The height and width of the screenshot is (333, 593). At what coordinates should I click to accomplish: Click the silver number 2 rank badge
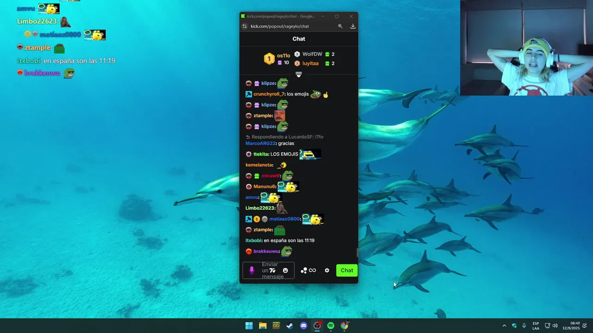297,54
